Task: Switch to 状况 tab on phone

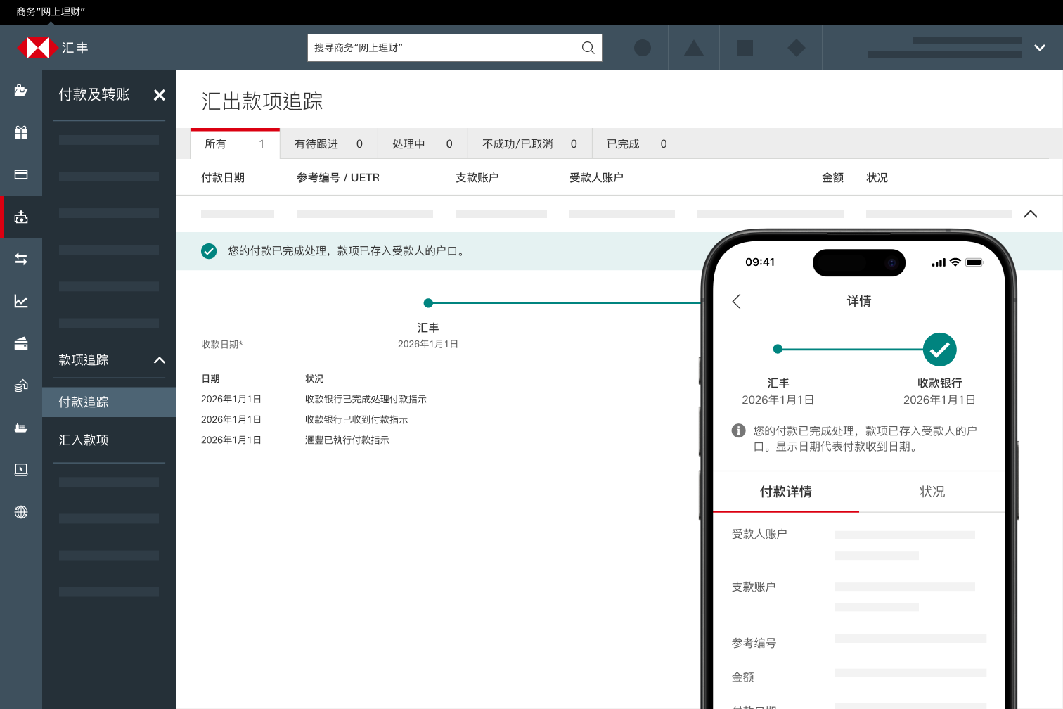Action: pyautogui.click(x=932, y=492)
